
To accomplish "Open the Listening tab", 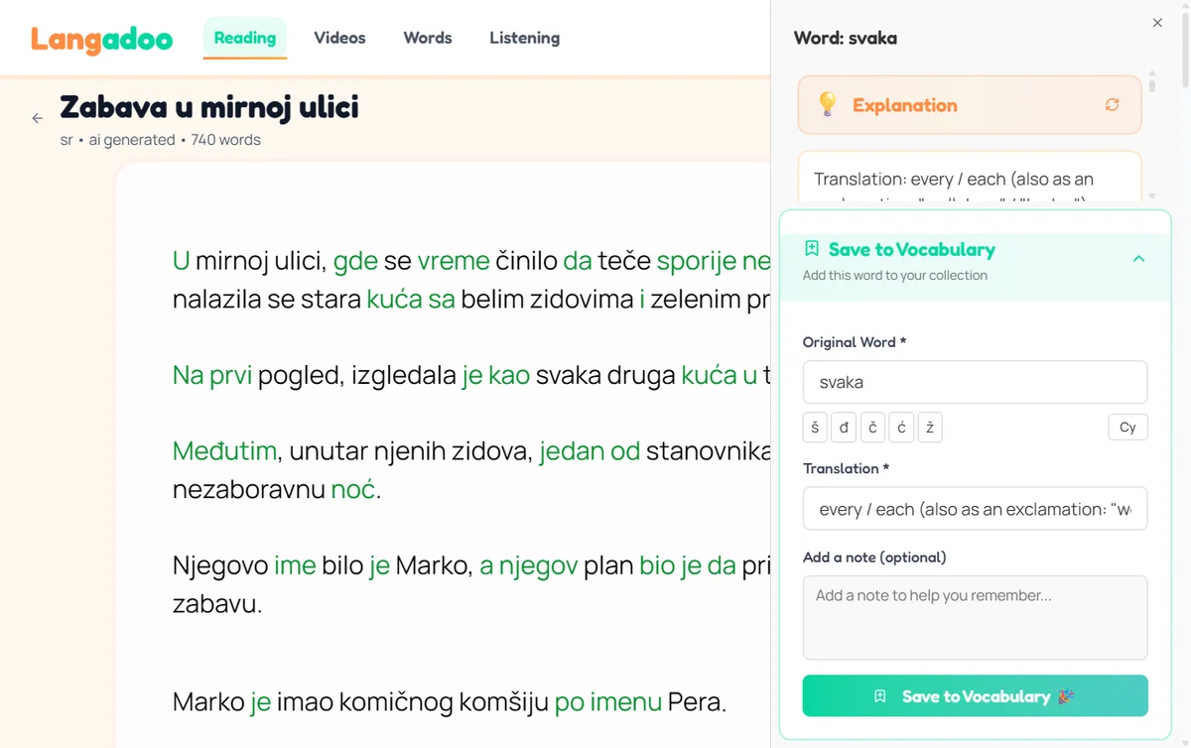I will click(x=524, y=38).
